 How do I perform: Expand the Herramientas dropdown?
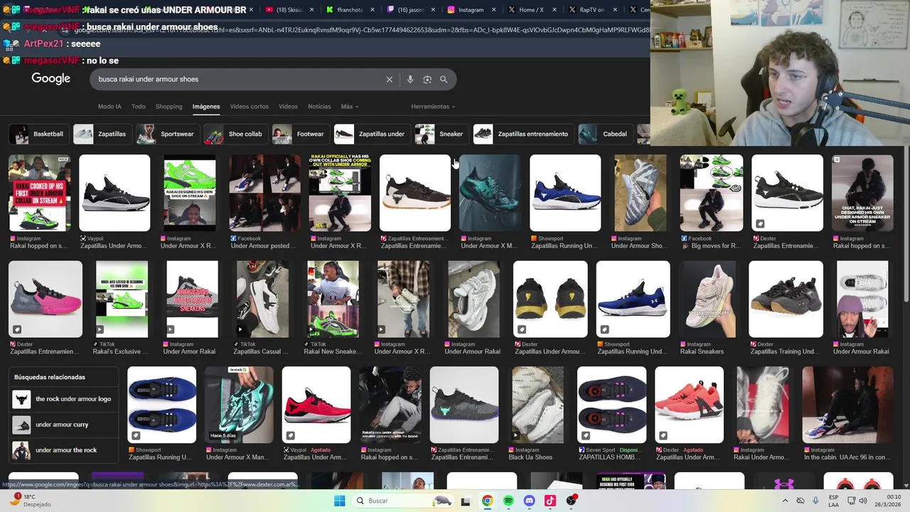click(x=433, y=107)
